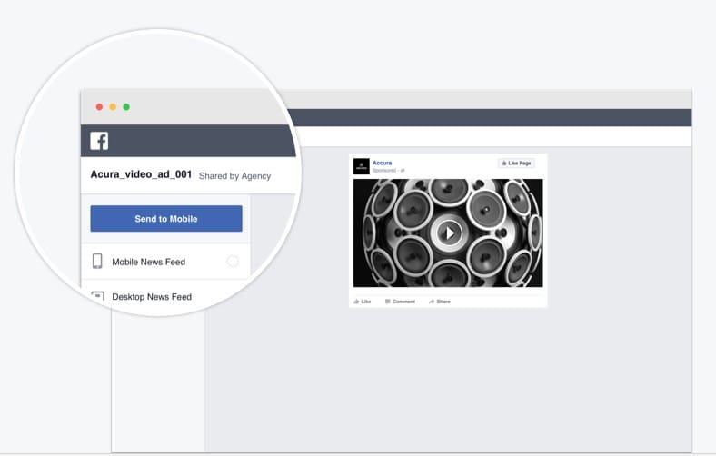Minimize the window with yellow button
This screenshot has width=716, height=456.
(113, 107)
